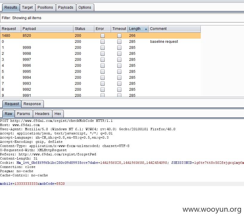This screenshot has height=218, width=244.
Task: Click the Host: www.69dai.com header line
Action: click(20, 125)
